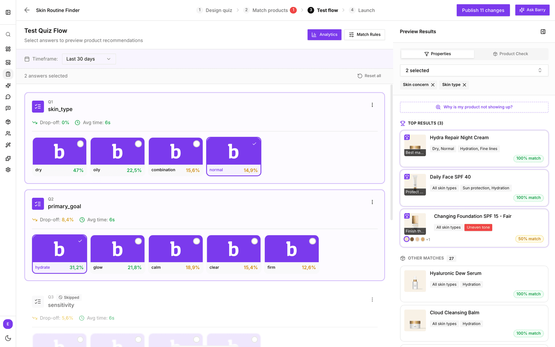555x347 pixels.
Task: Open search from the sidebar
Action: pos(8,34)
